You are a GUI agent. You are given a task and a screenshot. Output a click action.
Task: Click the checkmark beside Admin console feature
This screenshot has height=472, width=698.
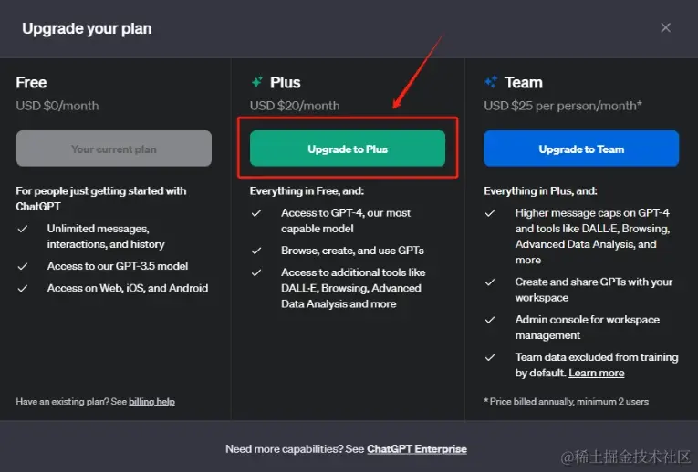[x=491, y=320]
